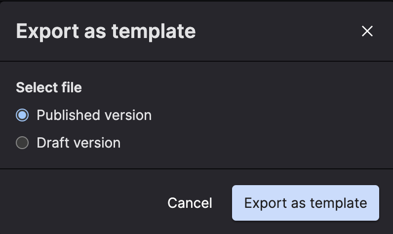
Task: Click the Draft version label text
Action: tap(79, 143)
